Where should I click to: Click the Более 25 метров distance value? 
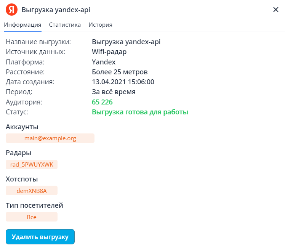pyautogui.click(x=120, y=72)
